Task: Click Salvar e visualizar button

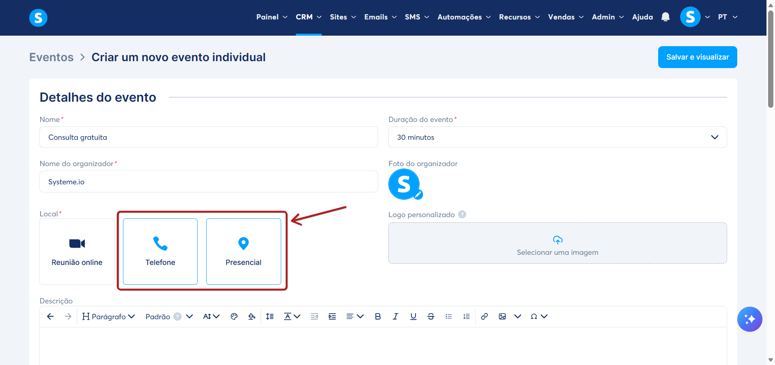Action: (x=697, y=57)
